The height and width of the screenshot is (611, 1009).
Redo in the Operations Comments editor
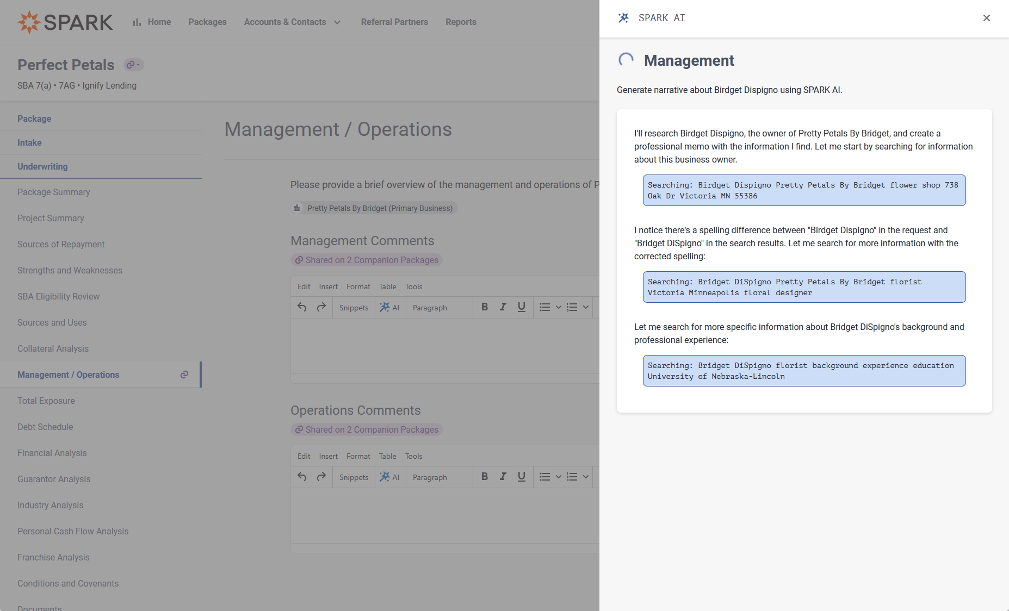pyautogui.click(x=321, y=477)
